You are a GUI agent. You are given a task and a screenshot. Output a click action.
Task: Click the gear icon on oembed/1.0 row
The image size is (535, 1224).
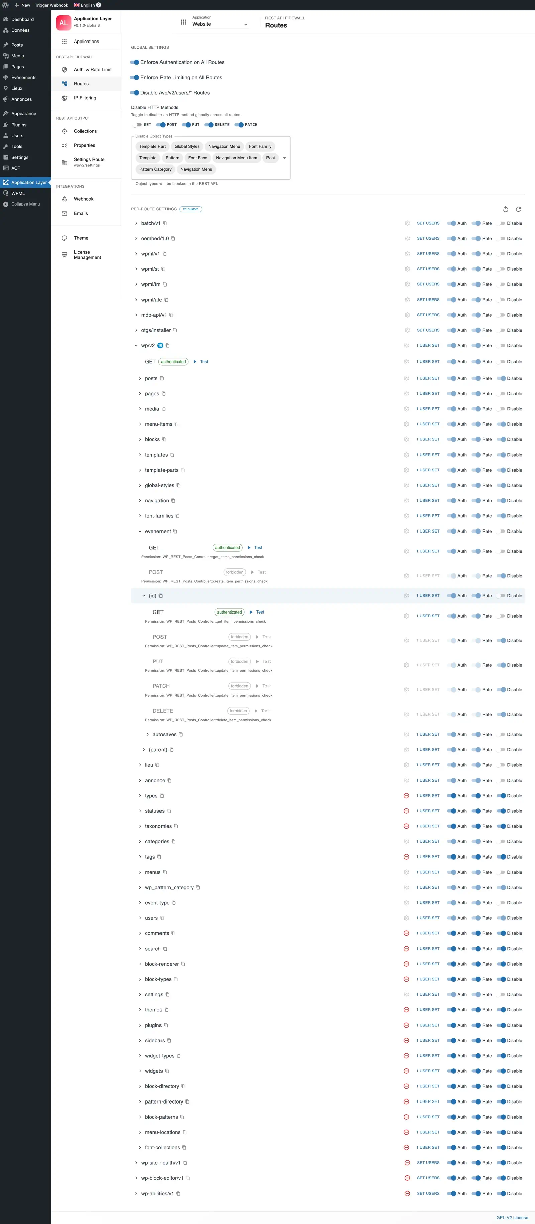(407, 239)
